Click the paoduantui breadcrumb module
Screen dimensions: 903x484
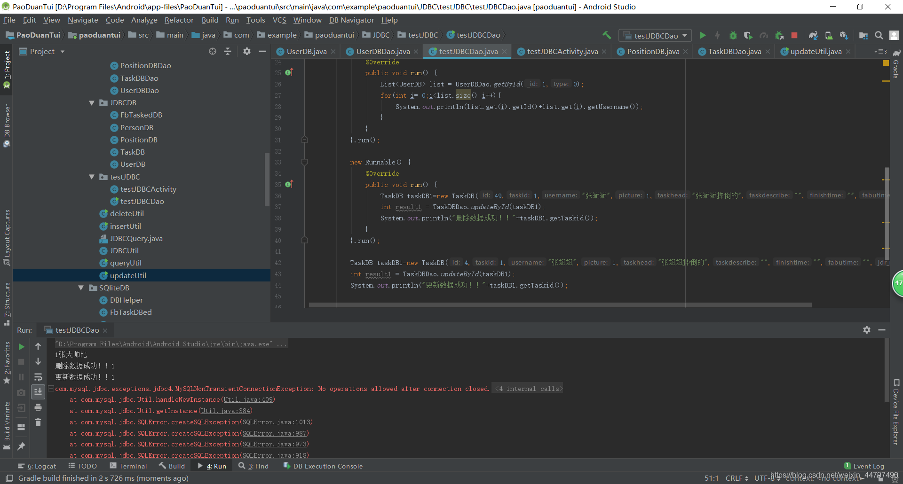click(x=94, y=35)
